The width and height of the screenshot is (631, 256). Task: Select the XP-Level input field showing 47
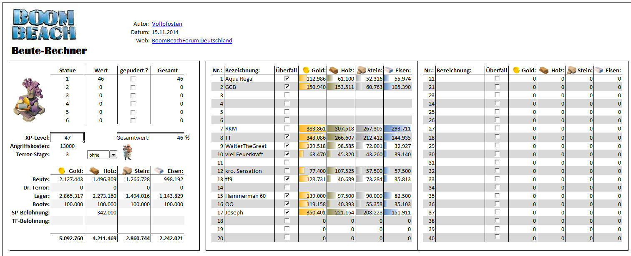[67, 138]
